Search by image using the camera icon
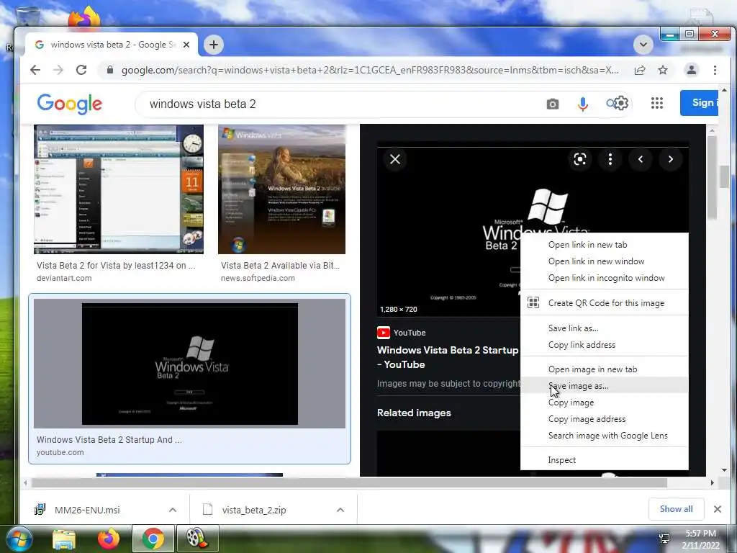 553,104
